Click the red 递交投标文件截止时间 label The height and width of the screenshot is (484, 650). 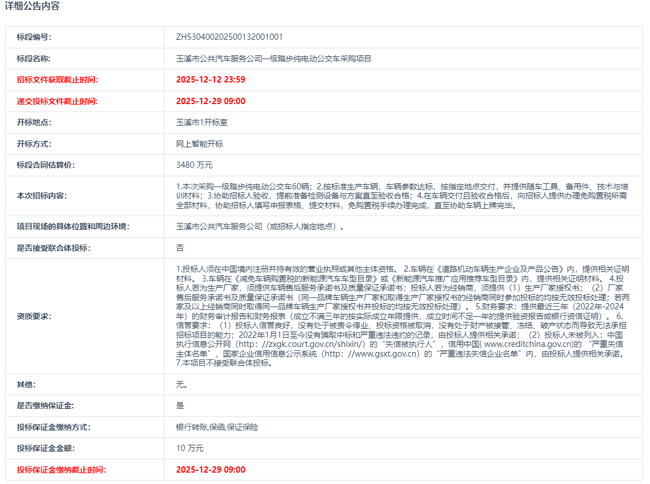pos(57,101)
